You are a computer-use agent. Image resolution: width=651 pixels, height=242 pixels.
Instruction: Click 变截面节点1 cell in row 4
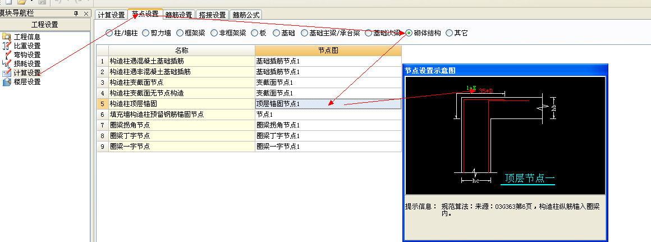pos(328,93)
